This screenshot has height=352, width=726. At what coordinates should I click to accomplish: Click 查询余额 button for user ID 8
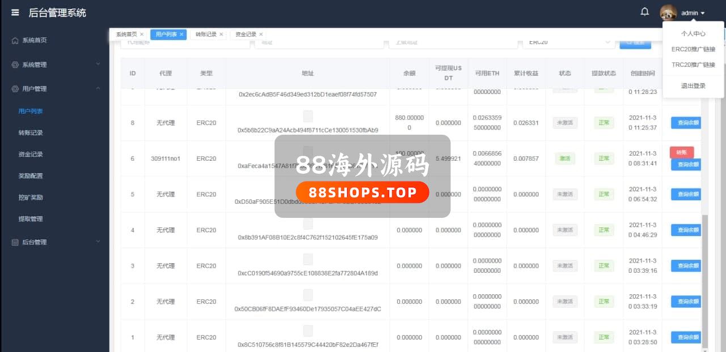(687, 123)
